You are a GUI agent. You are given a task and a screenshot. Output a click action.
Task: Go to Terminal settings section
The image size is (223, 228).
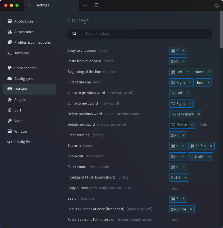pos(21,53)
